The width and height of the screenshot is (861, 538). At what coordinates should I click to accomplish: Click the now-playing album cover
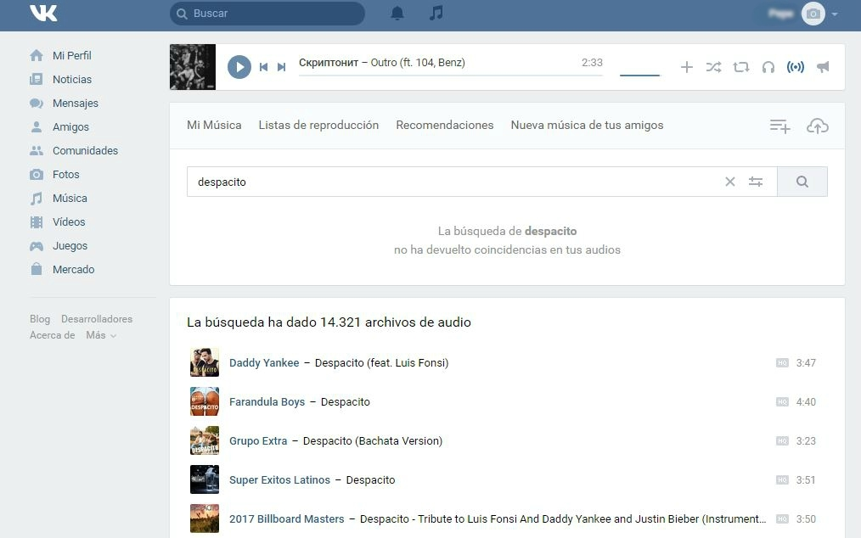[x=193, y=67]
